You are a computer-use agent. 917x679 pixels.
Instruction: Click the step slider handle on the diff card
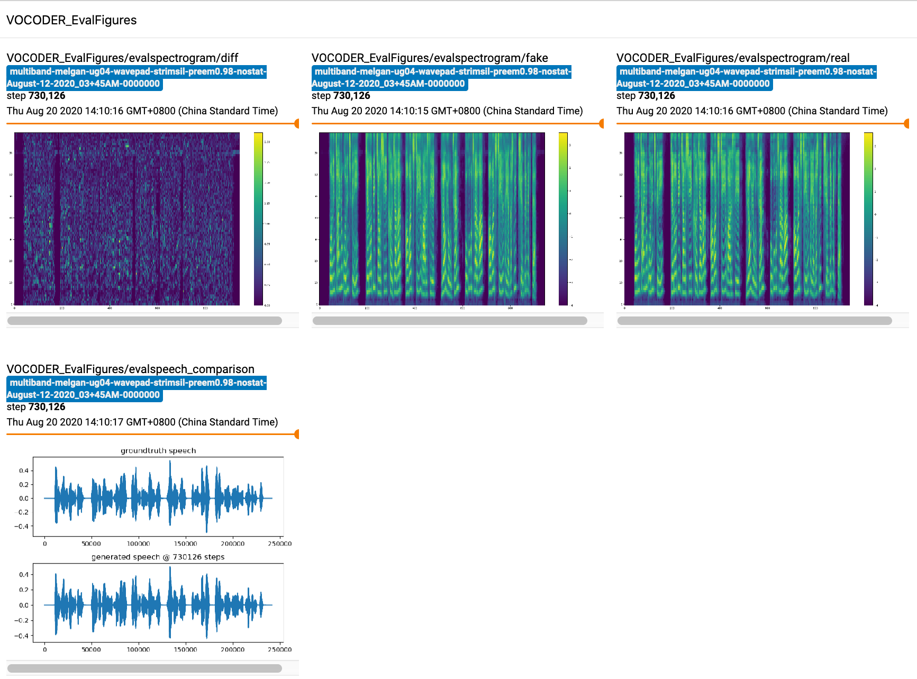click(x=296, y=123)
